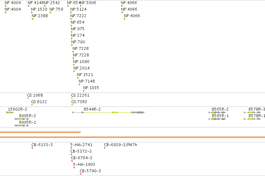
Task: Select the GS:1068 downward triangle marker
Action: click(x=28, y=98)
